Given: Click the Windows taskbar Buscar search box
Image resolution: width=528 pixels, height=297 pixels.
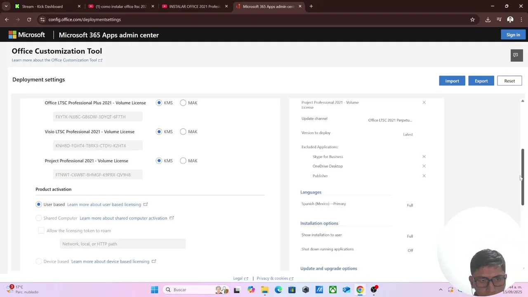Looking at the screenshot, I should tap(196, 290).
